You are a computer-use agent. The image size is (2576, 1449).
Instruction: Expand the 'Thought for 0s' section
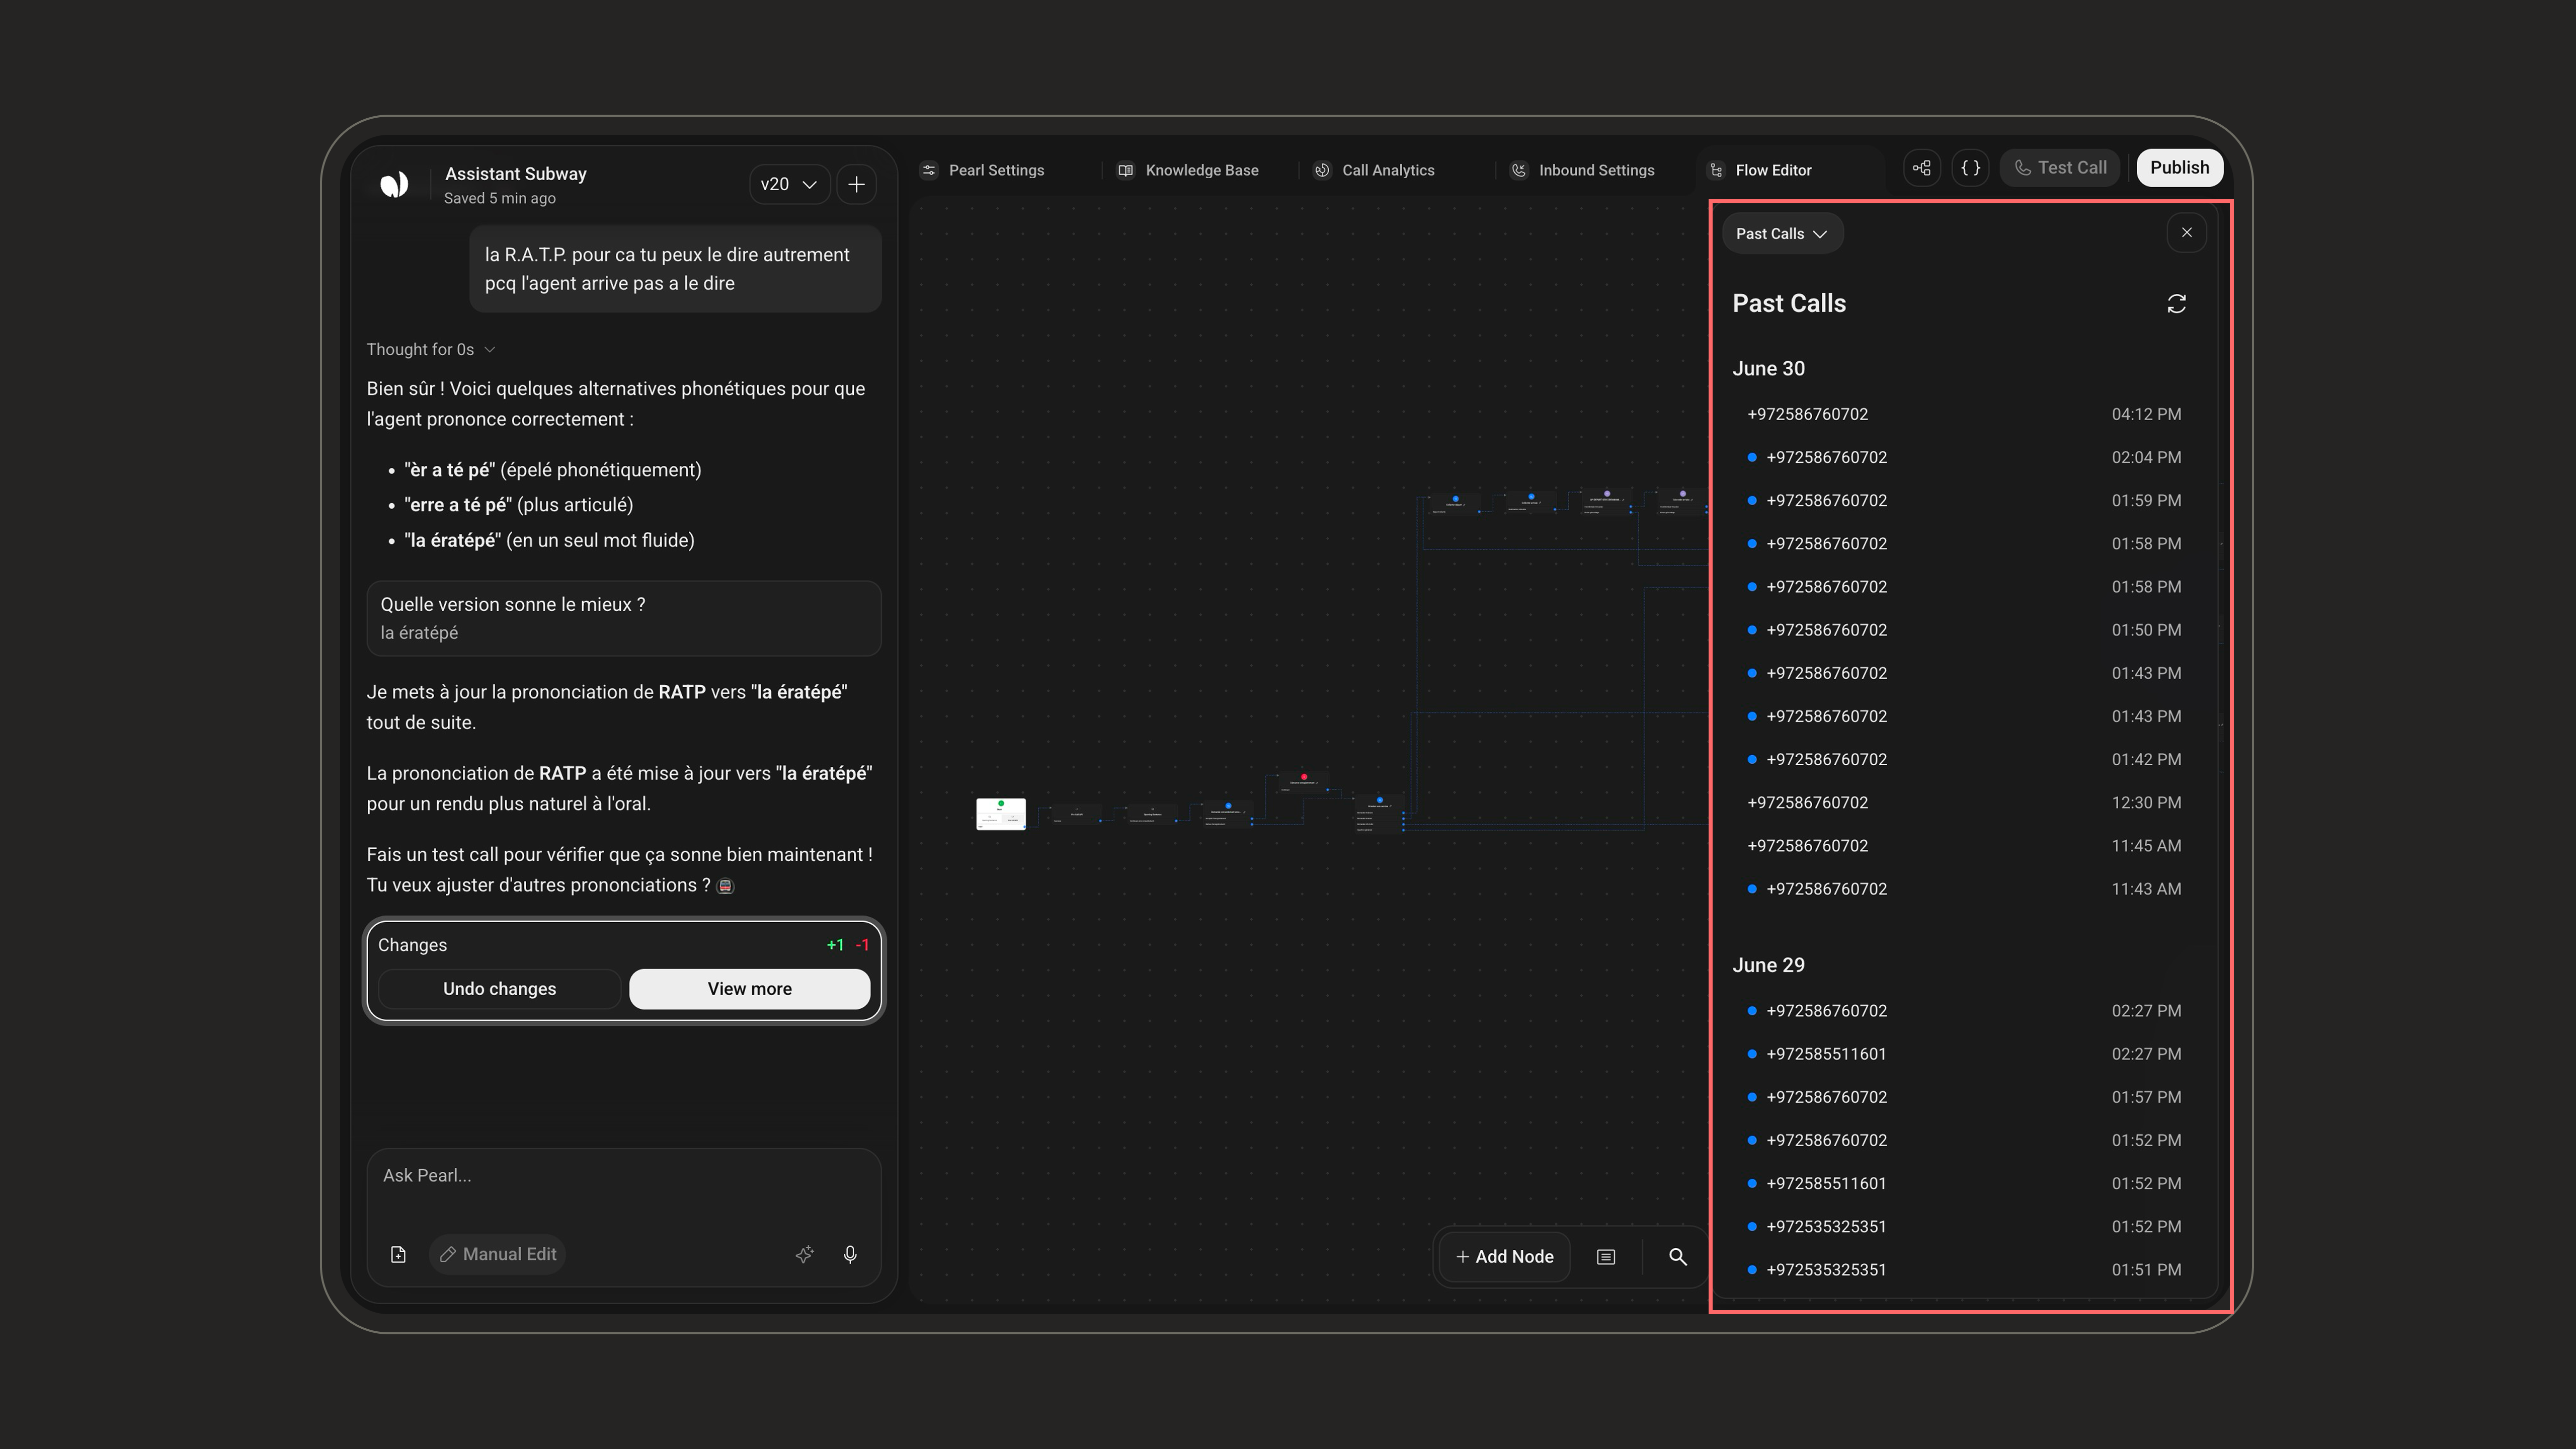pyautogui.click(x=431, y=349)
